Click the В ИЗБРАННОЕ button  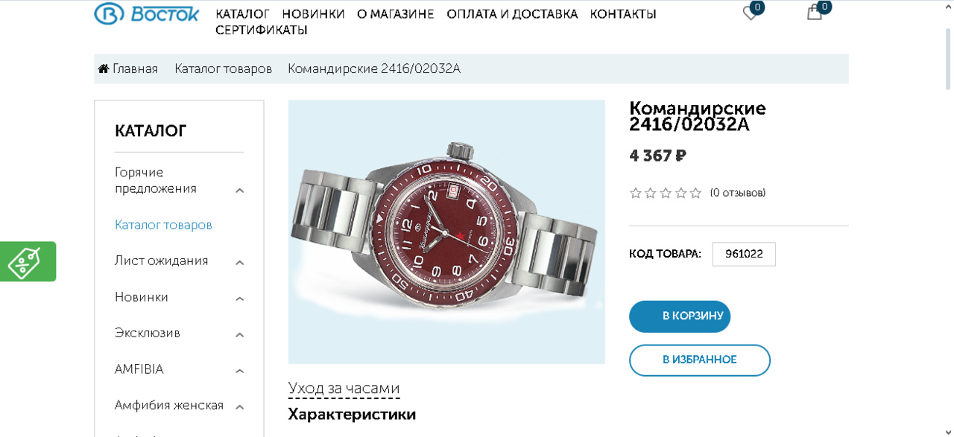click(700, 360)
